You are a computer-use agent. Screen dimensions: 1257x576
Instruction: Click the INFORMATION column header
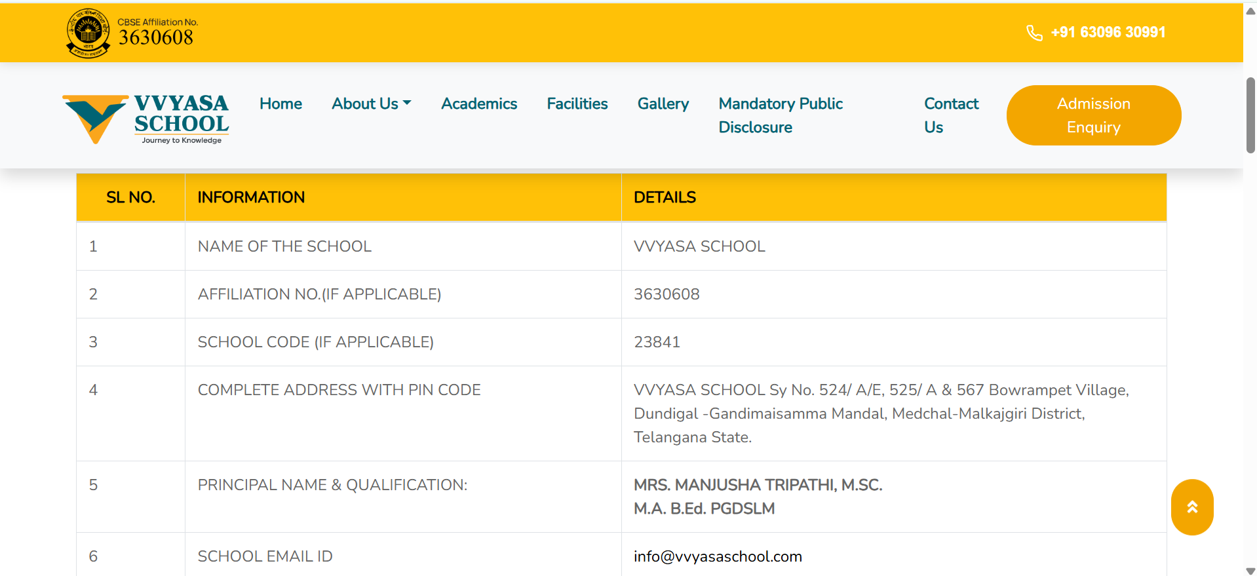(403, 197)
